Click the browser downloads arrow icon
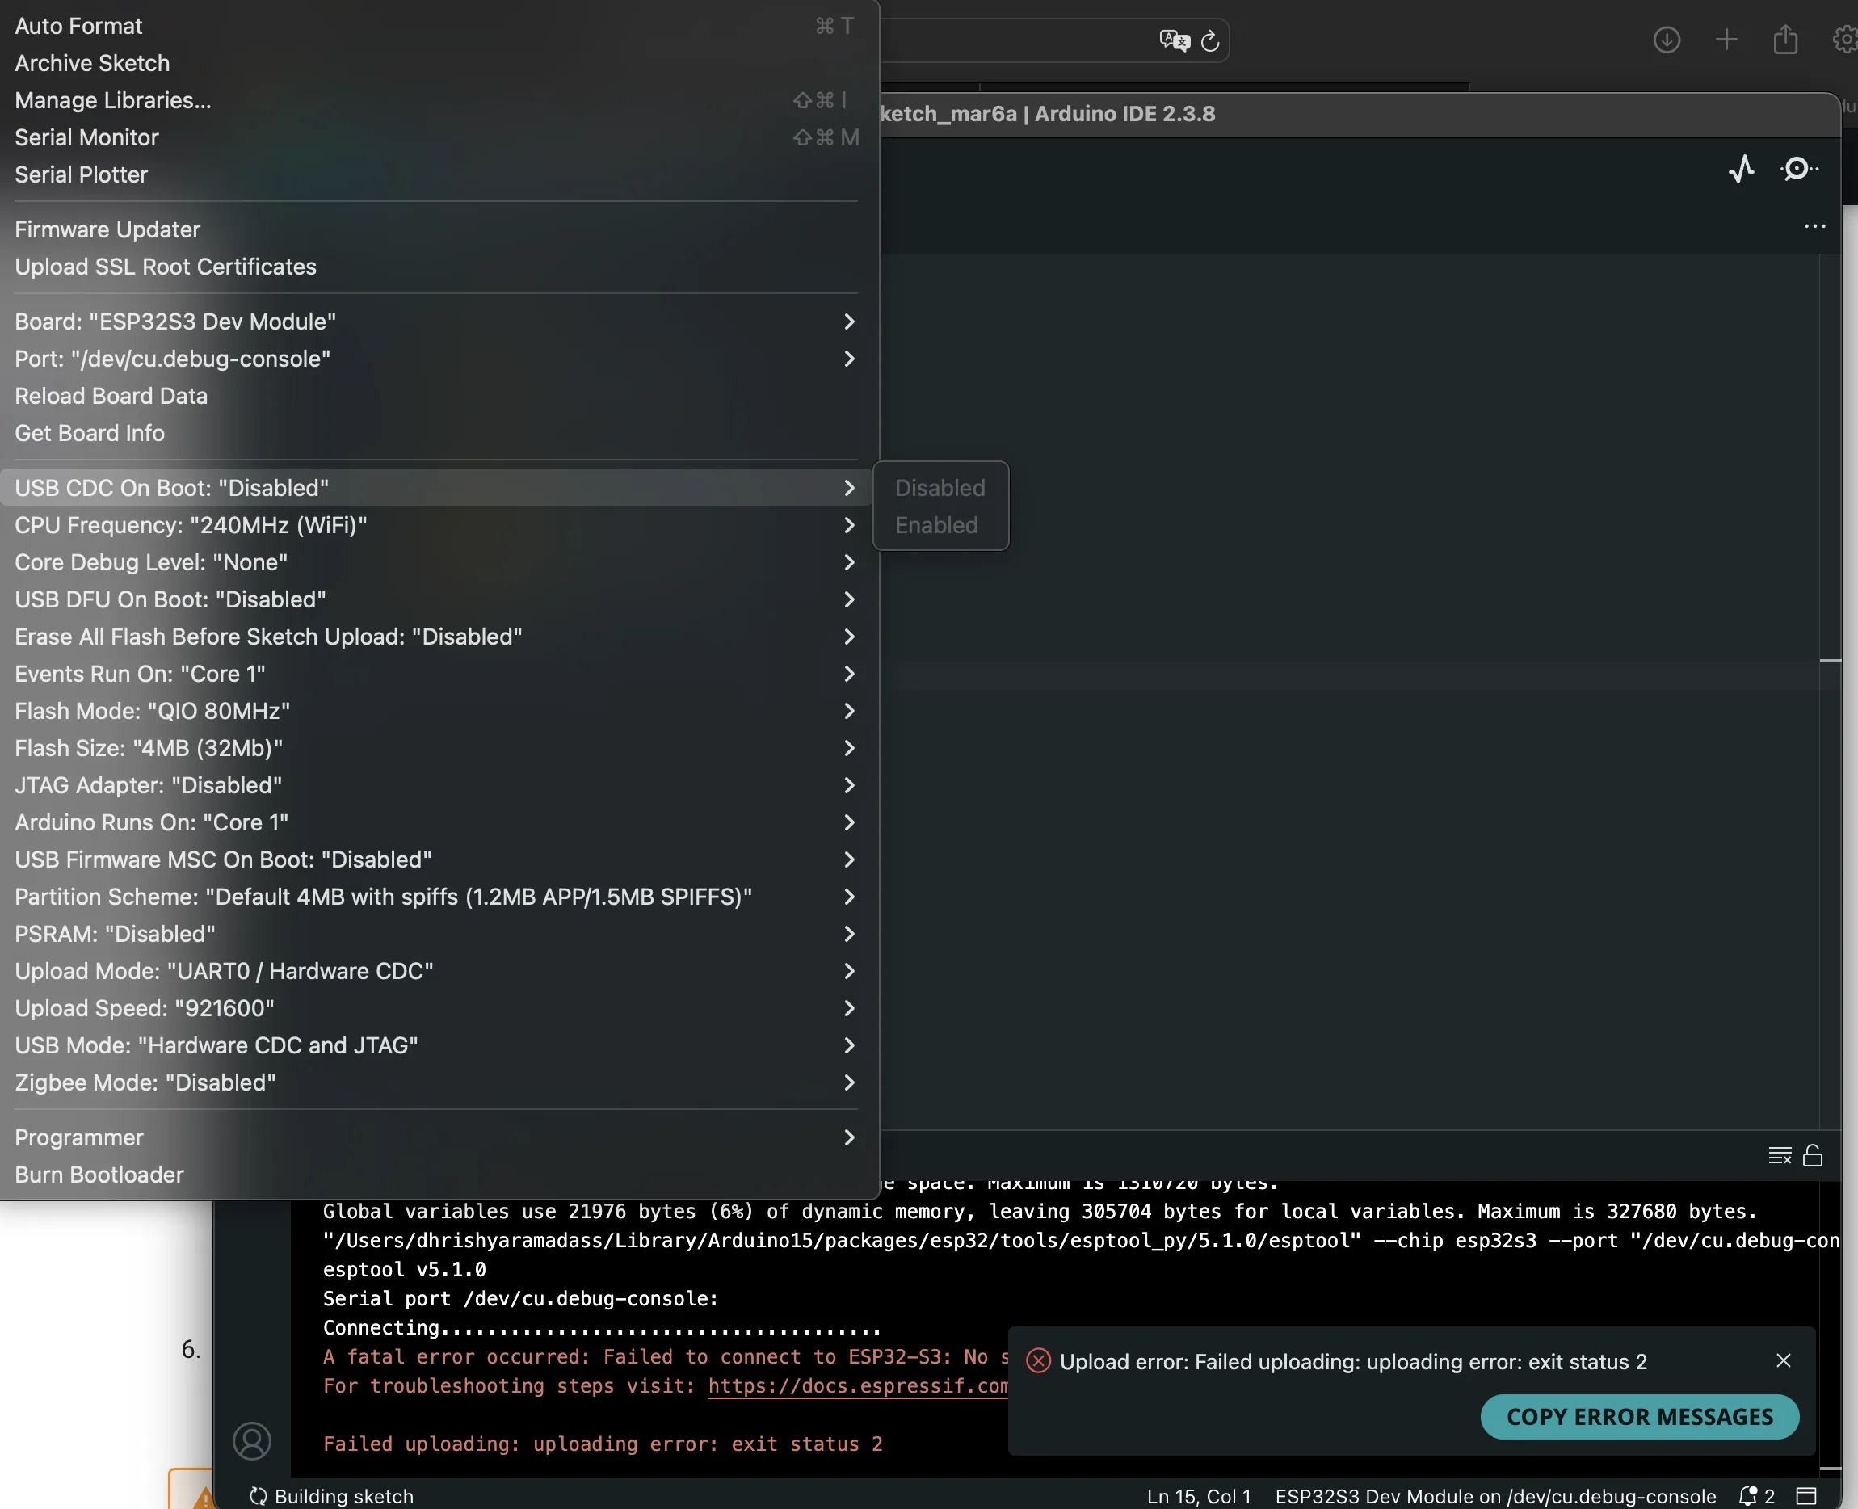This screenshot has height=1509, width=1858. 1666,40
